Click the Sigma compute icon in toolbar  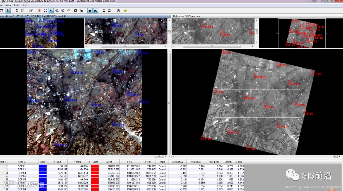click(17, 11)
